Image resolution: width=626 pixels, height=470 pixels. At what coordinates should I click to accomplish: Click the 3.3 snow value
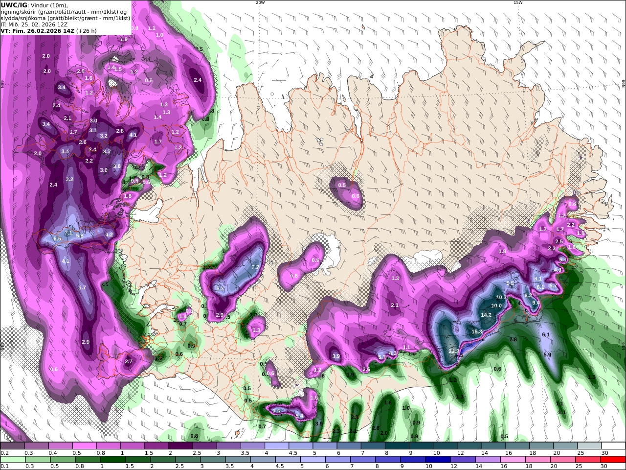coord(107,151)
